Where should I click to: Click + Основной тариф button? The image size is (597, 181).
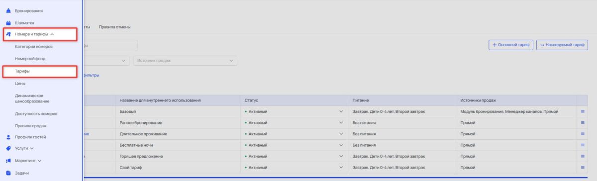[511, 45]
